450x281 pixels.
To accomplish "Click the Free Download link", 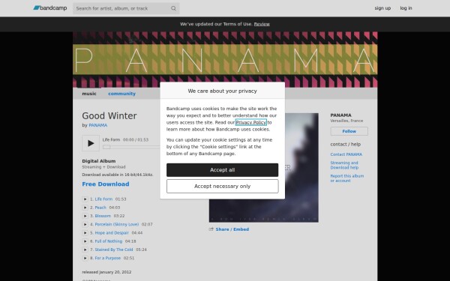I will 106,184.
